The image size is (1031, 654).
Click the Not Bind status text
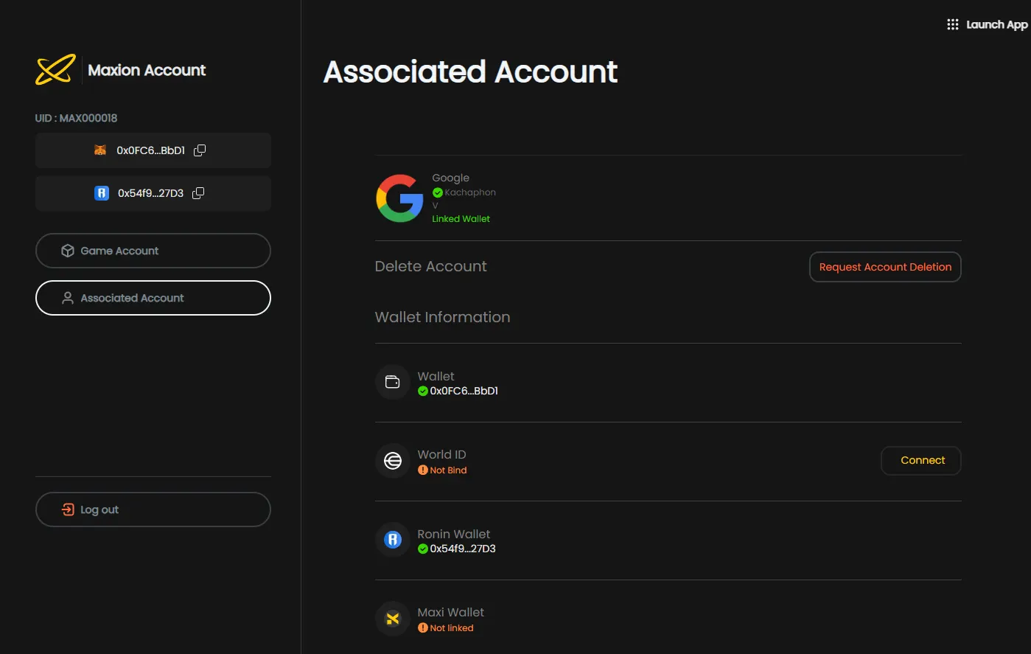coord(448,470)
